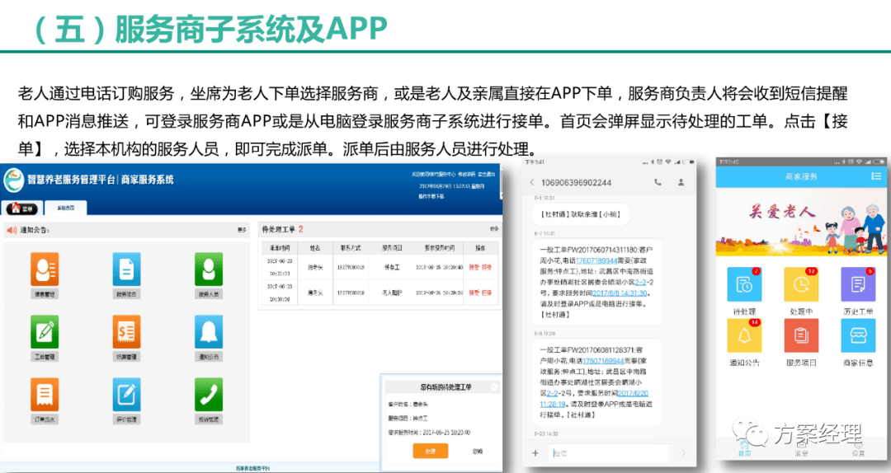Click the green 服务人员 icon

[x=209, y=269]
